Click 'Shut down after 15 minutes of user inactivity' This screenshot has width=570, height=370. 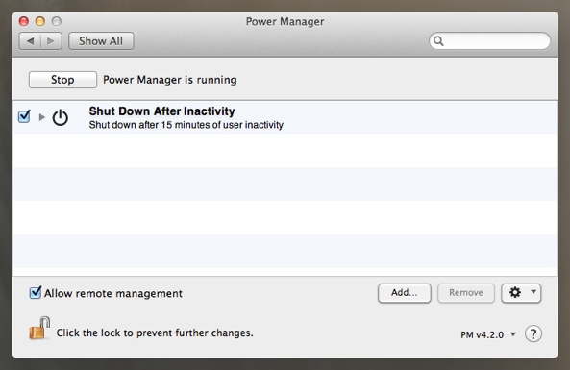[186, 125]
